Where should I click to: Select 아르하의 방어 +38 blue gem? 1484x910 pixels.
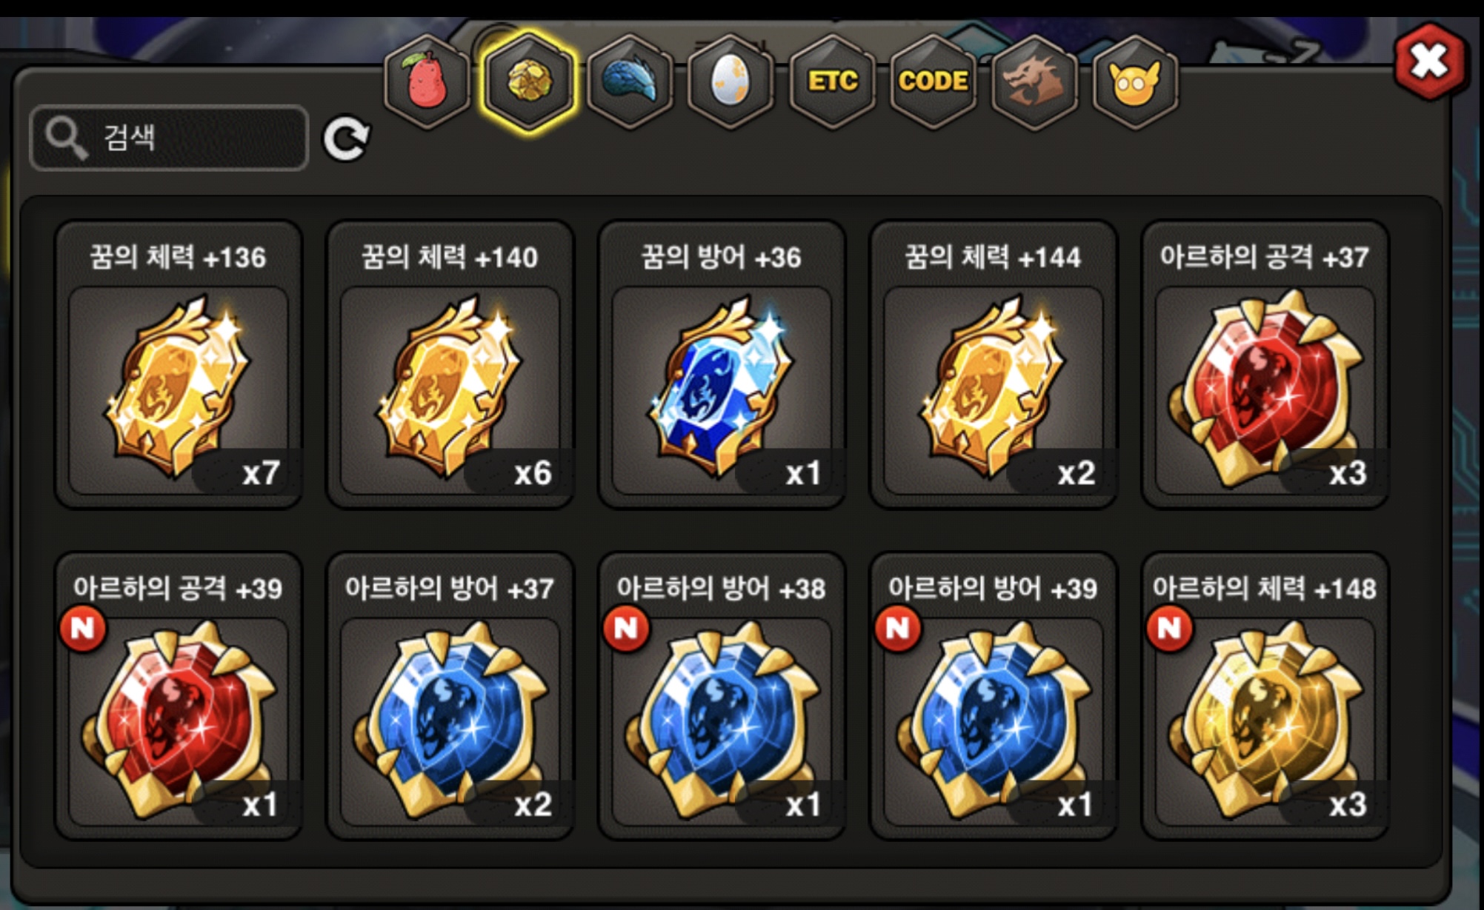tap(722, 696)
